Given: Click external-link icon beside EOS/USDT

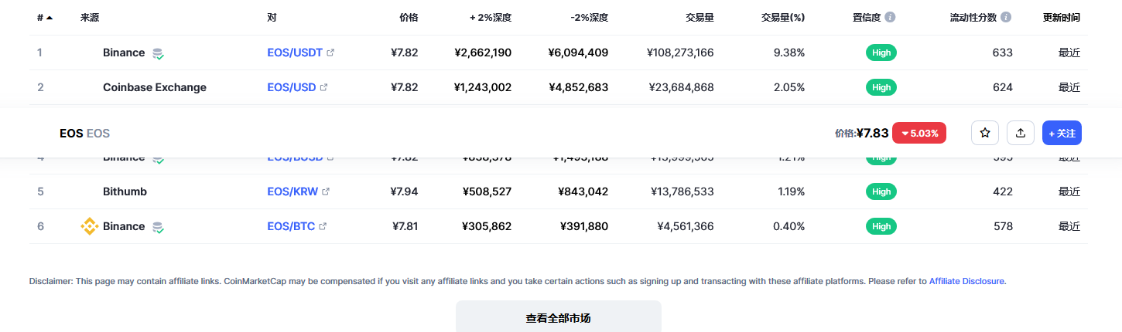Looking at the screenshot, I should pyautogui.click(x=330, y=53).
